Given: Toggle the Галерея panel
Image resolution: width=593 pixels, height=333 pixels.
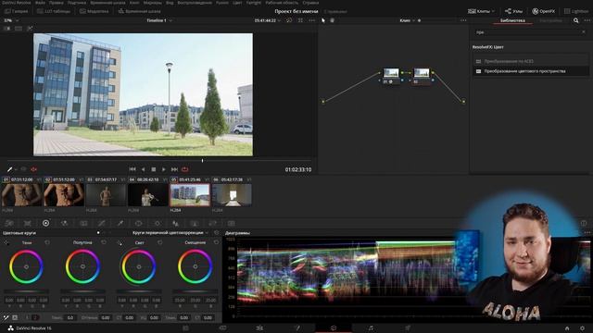Looking at the screenshot, I should (x=16, y=11).
